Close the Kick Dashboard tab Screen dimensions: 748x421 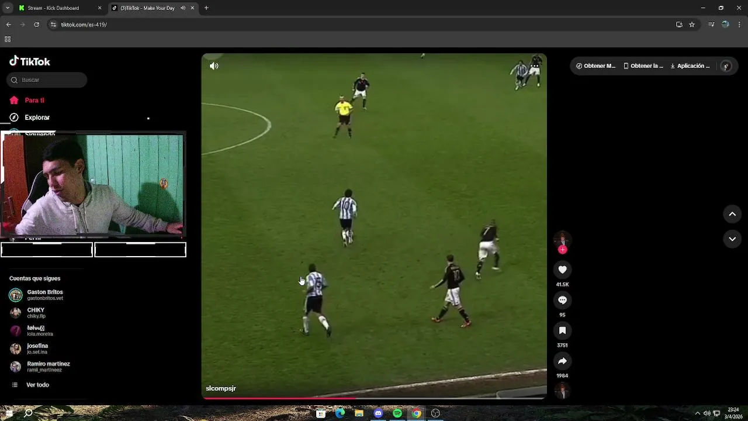(99, 8)
